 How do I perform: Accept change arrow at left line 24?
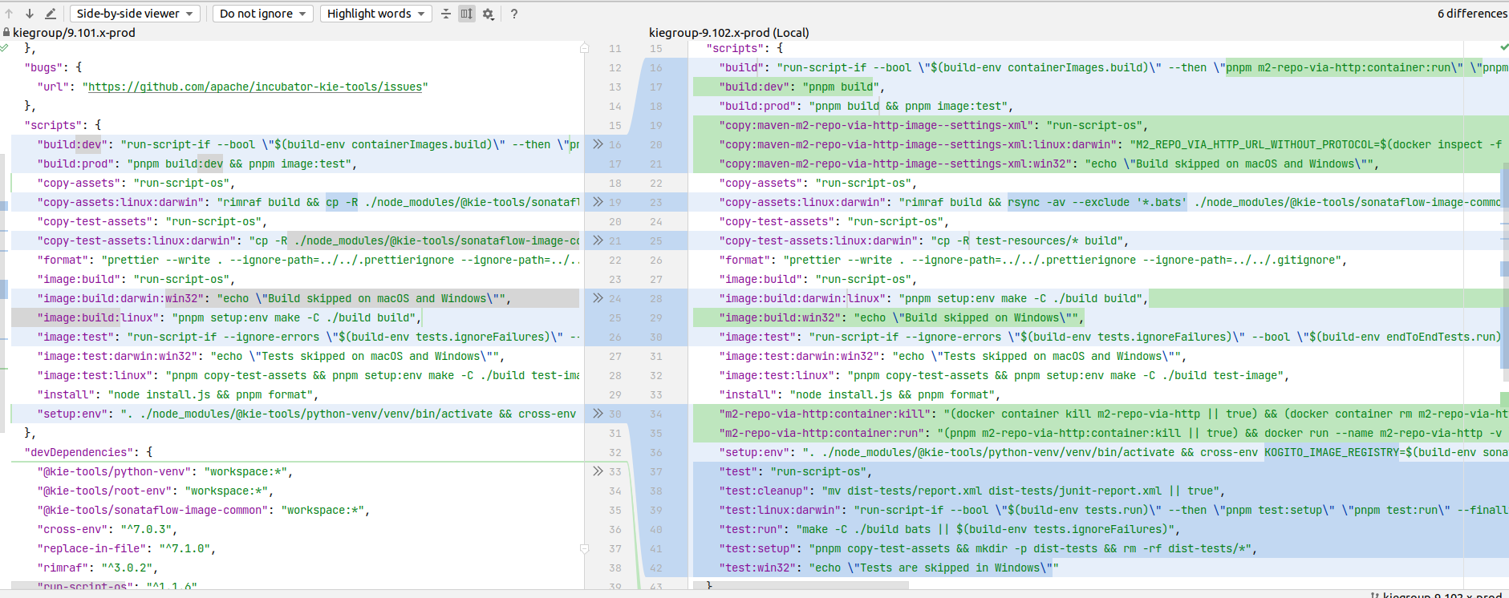[x=598, y=298]
